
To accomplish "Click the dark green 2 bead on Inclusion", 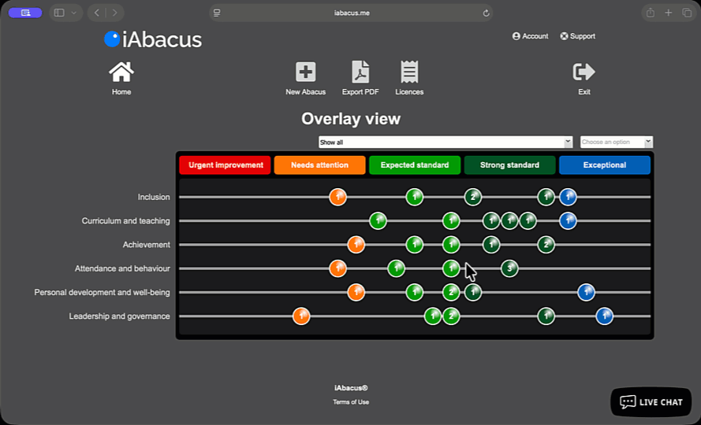I will (x=473, y=197).
